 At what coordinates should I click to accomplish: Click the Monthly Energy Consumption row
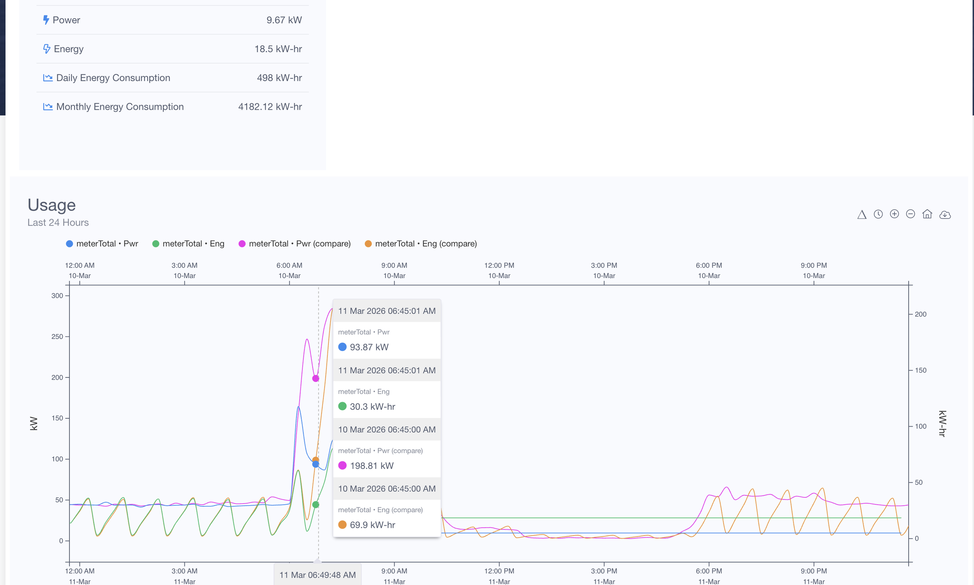172,106
